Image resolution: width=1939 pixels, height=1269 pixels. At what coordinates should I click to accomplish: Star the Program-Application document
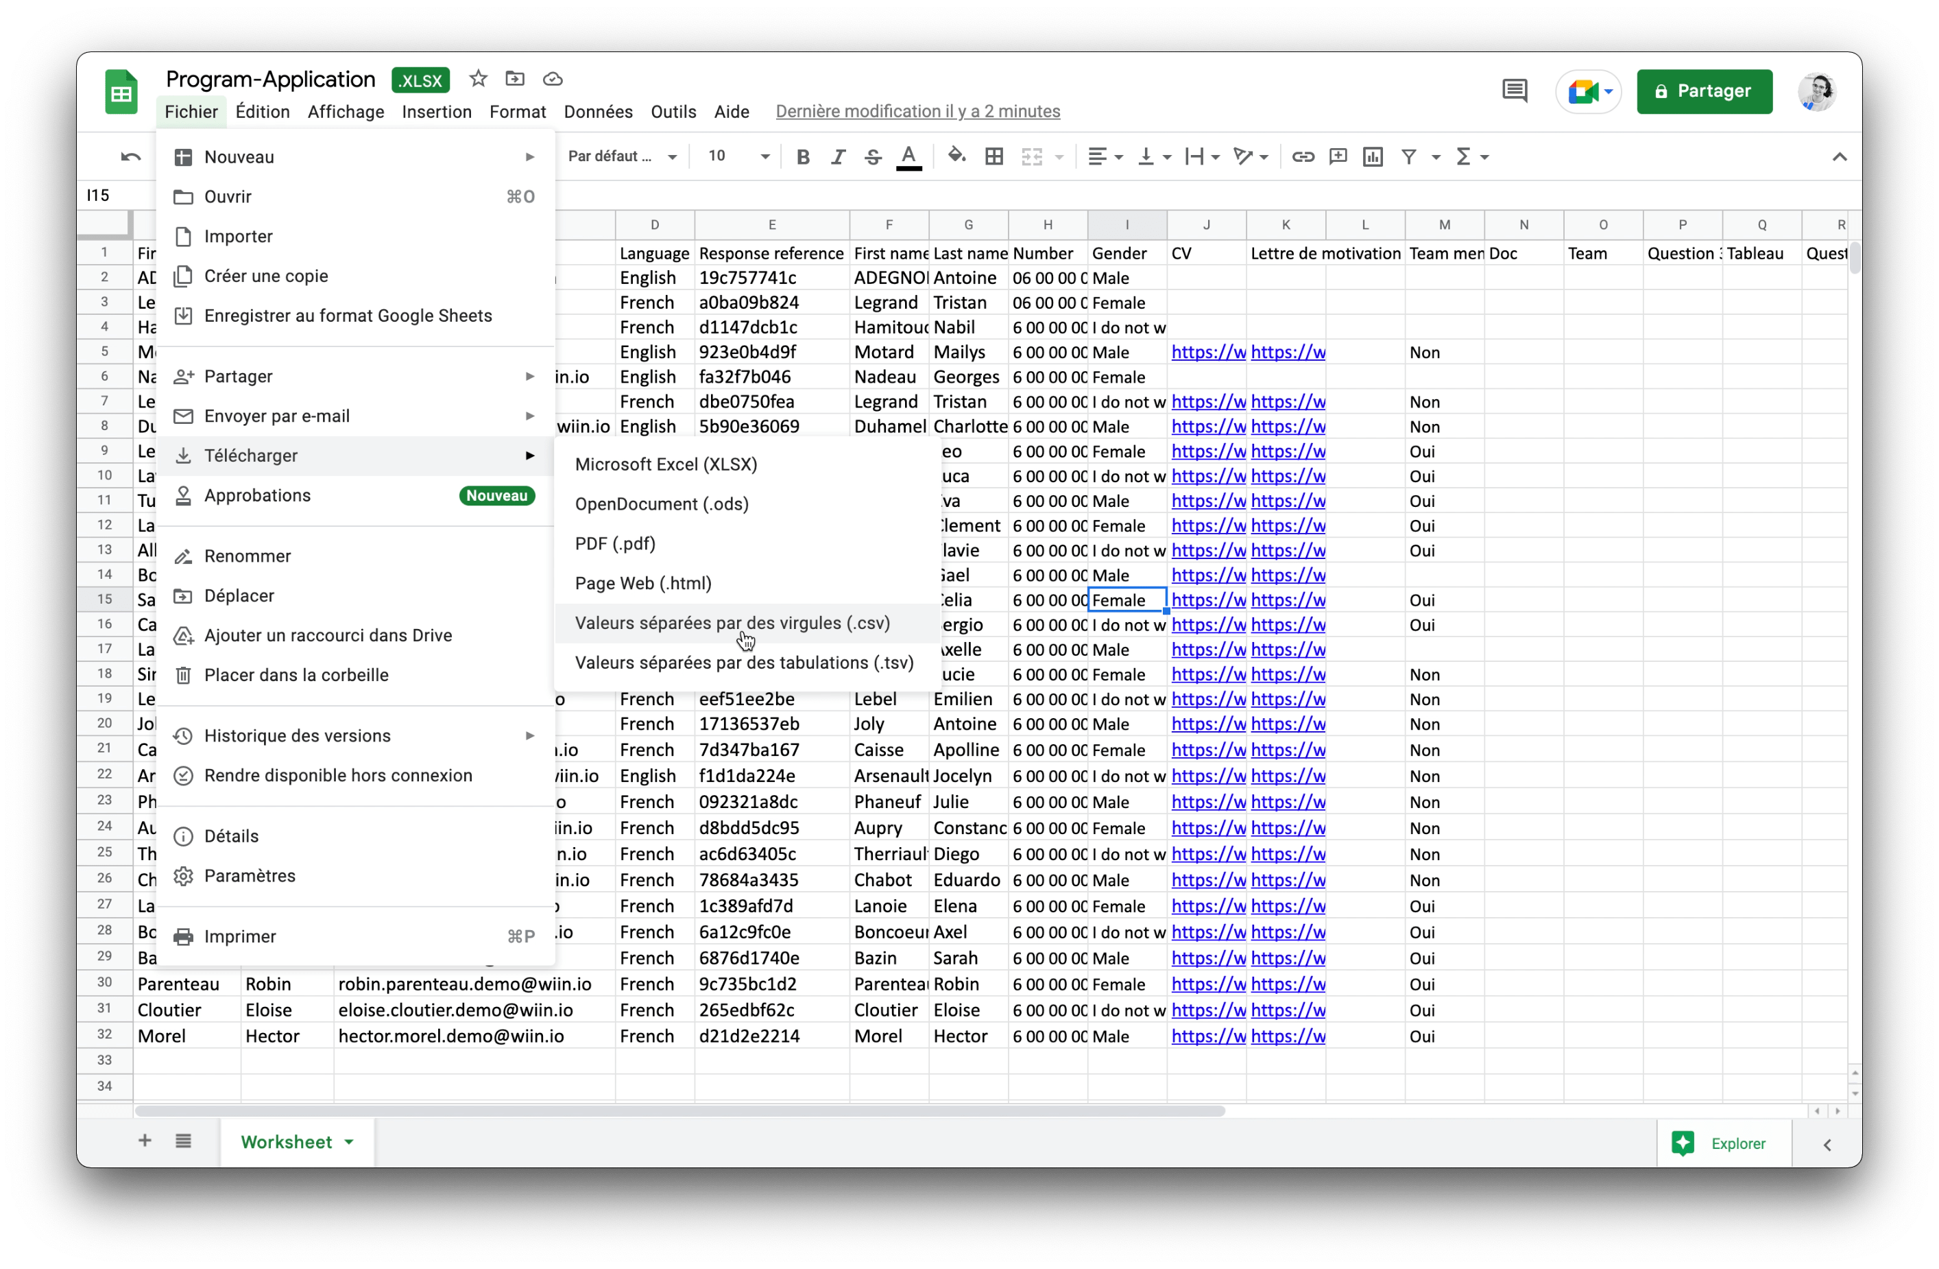click(x=478, y=79)
